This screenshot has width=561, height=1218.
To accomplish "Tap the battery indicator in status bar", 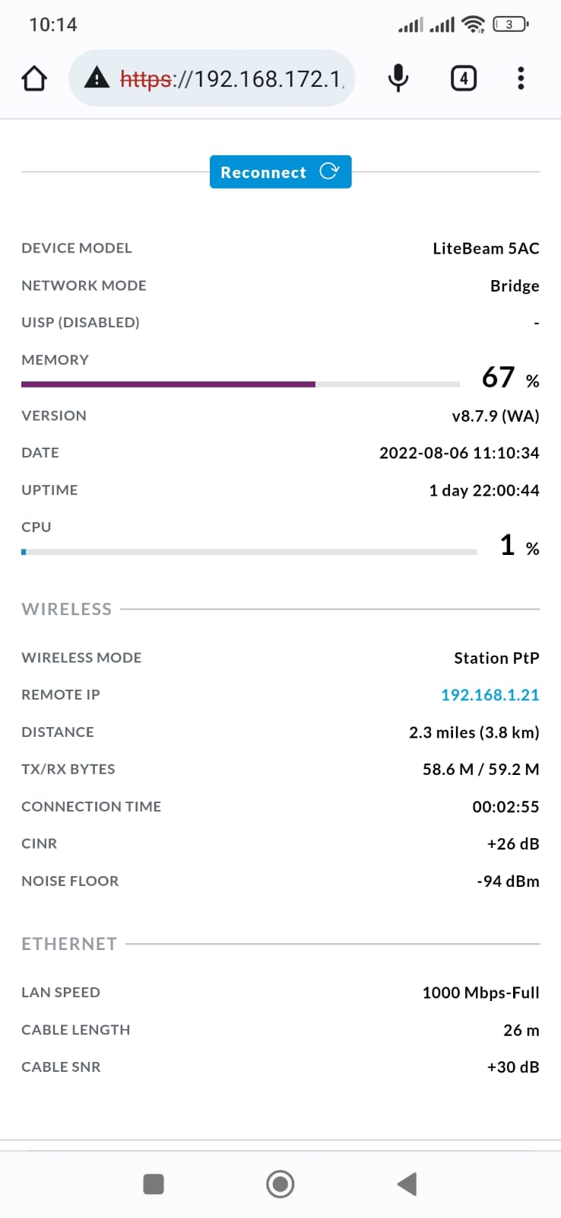I will click(511, 24).
